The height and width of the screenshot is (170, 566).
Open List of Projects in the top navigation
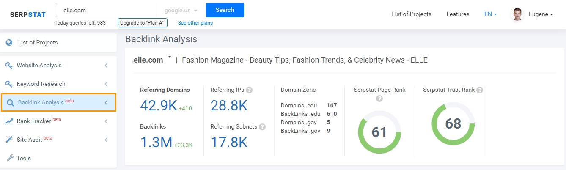coord(412,14)
